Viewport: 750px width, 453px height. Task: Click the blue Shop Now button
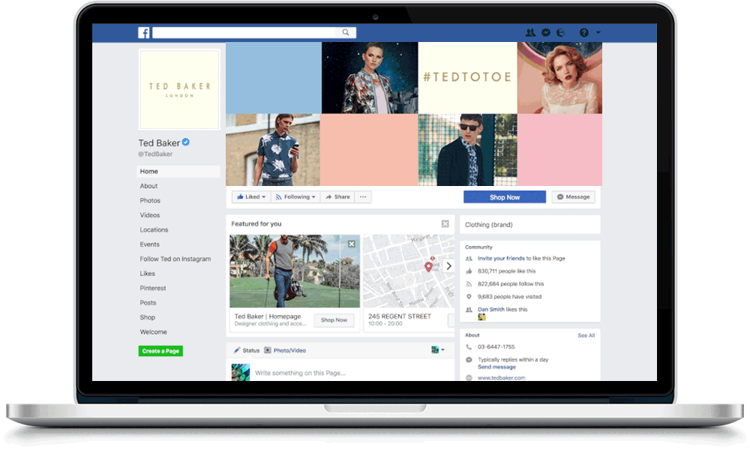[505, 197]
